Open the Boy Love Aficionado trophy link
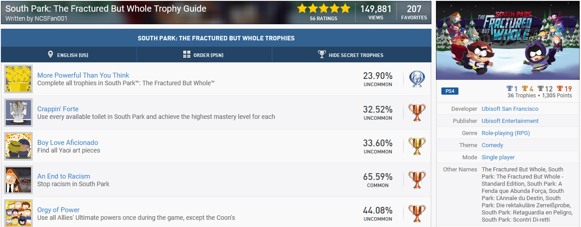The image size is (581, 227). tap(68, 143)
